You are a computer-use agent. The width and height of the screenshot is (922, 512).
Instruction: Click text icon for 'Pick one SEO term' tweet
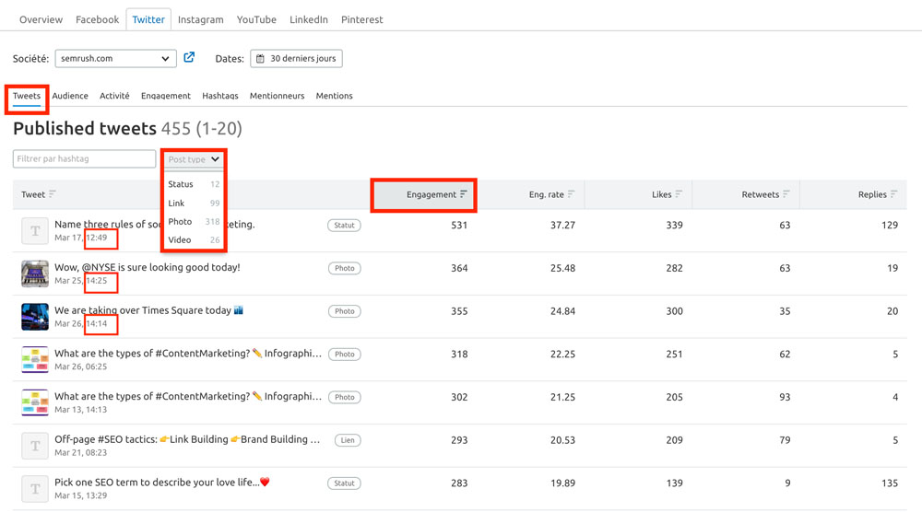35,488
